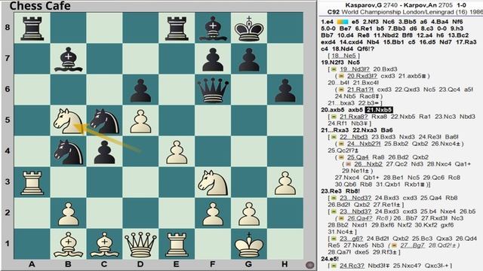Collapse the variation icon before 22...Nbd3
This screenshot has height=271, width=483.
[x=334, y=137]
